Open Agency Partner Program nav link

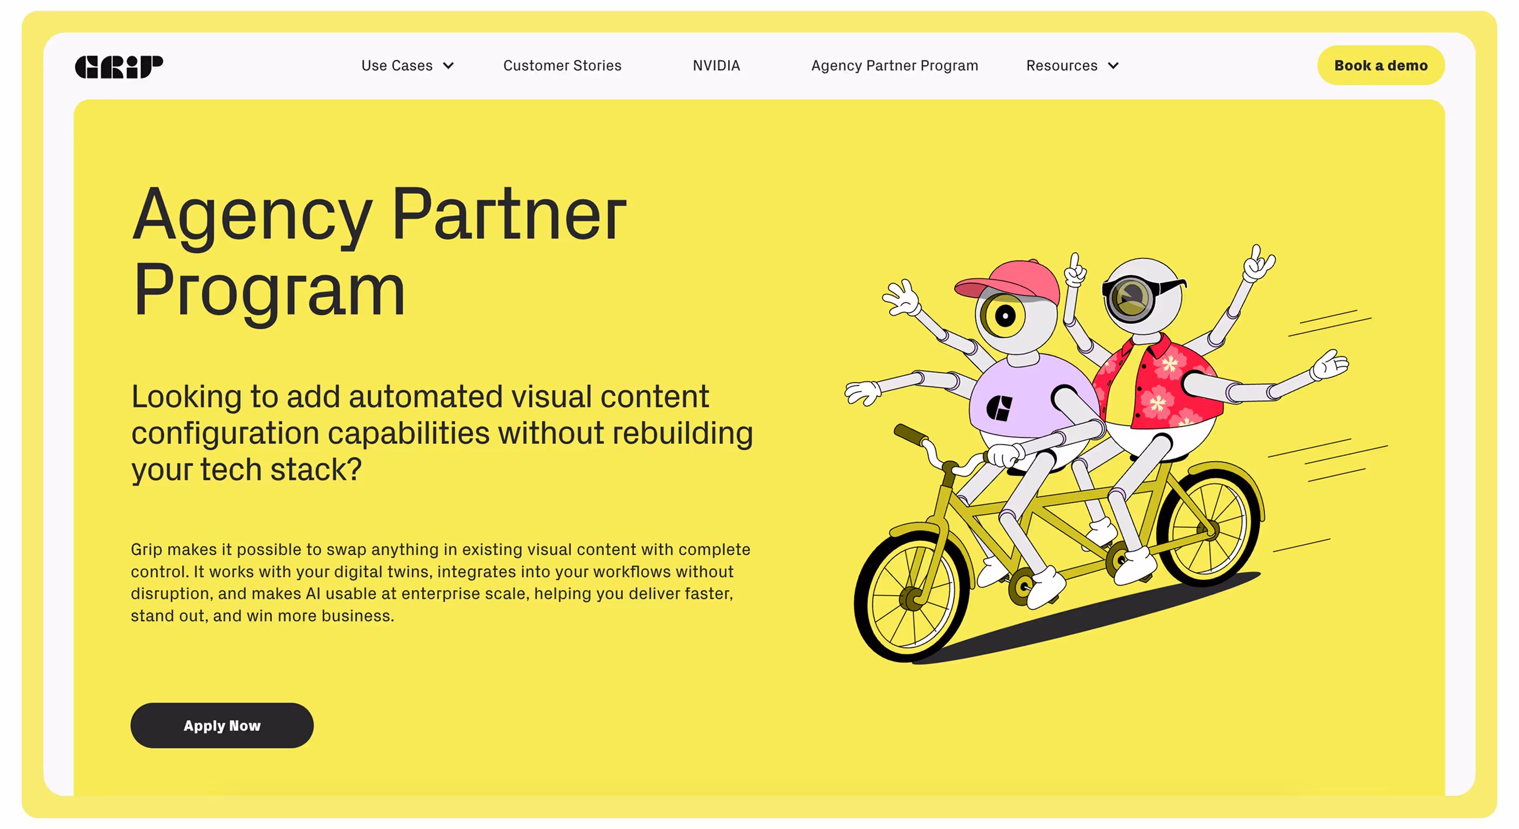click(894, 66)
